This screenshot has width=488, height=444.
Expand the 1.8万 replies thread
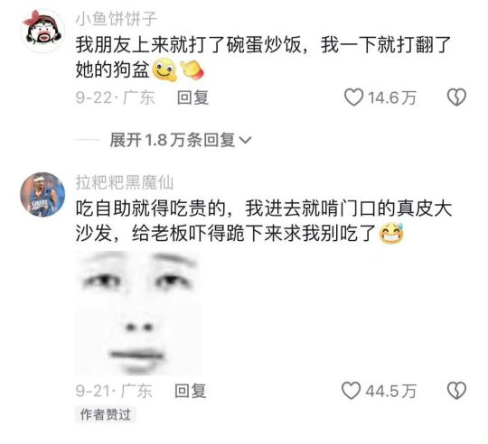[180, 140]
